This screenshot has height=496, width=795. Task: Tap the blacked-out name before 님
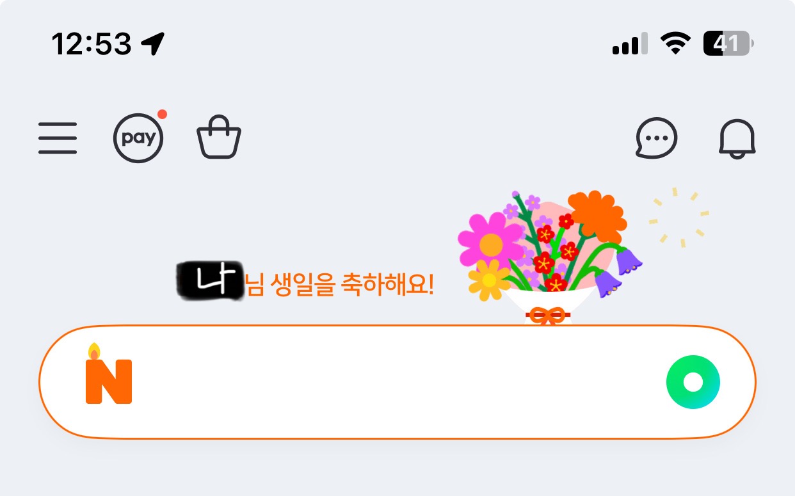pos(211,280)
